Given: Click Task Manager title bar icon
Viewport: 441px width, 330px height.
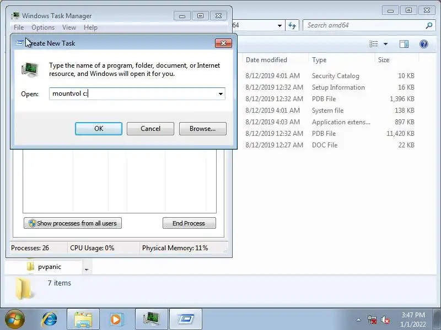Looking at the screenshot, I should (x=15, y=15).
